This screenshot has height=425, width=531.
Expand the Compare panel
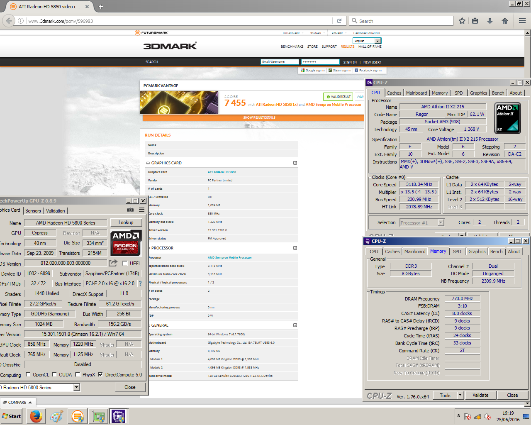click(x=17, y=402)
